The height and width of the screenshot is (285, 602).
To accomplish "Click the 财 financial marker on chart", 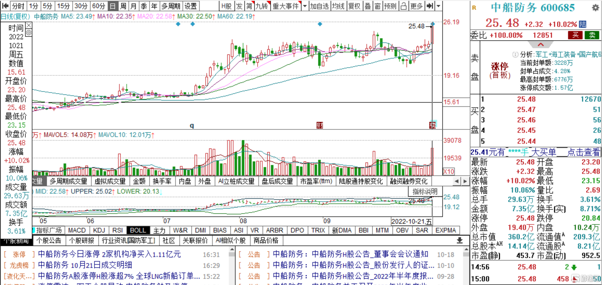I will 319,125.
